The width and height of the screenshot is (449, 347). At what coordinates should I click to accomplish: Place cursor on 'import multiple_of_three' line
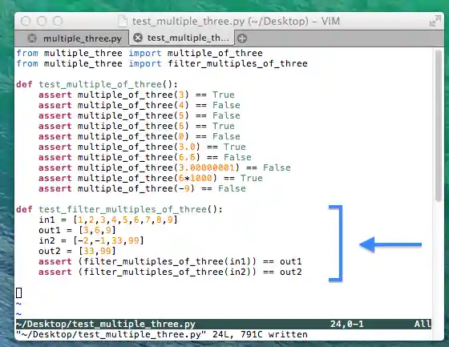140,53
